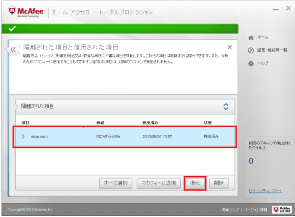Restore the item with 復元 button

tap(195, 182)
